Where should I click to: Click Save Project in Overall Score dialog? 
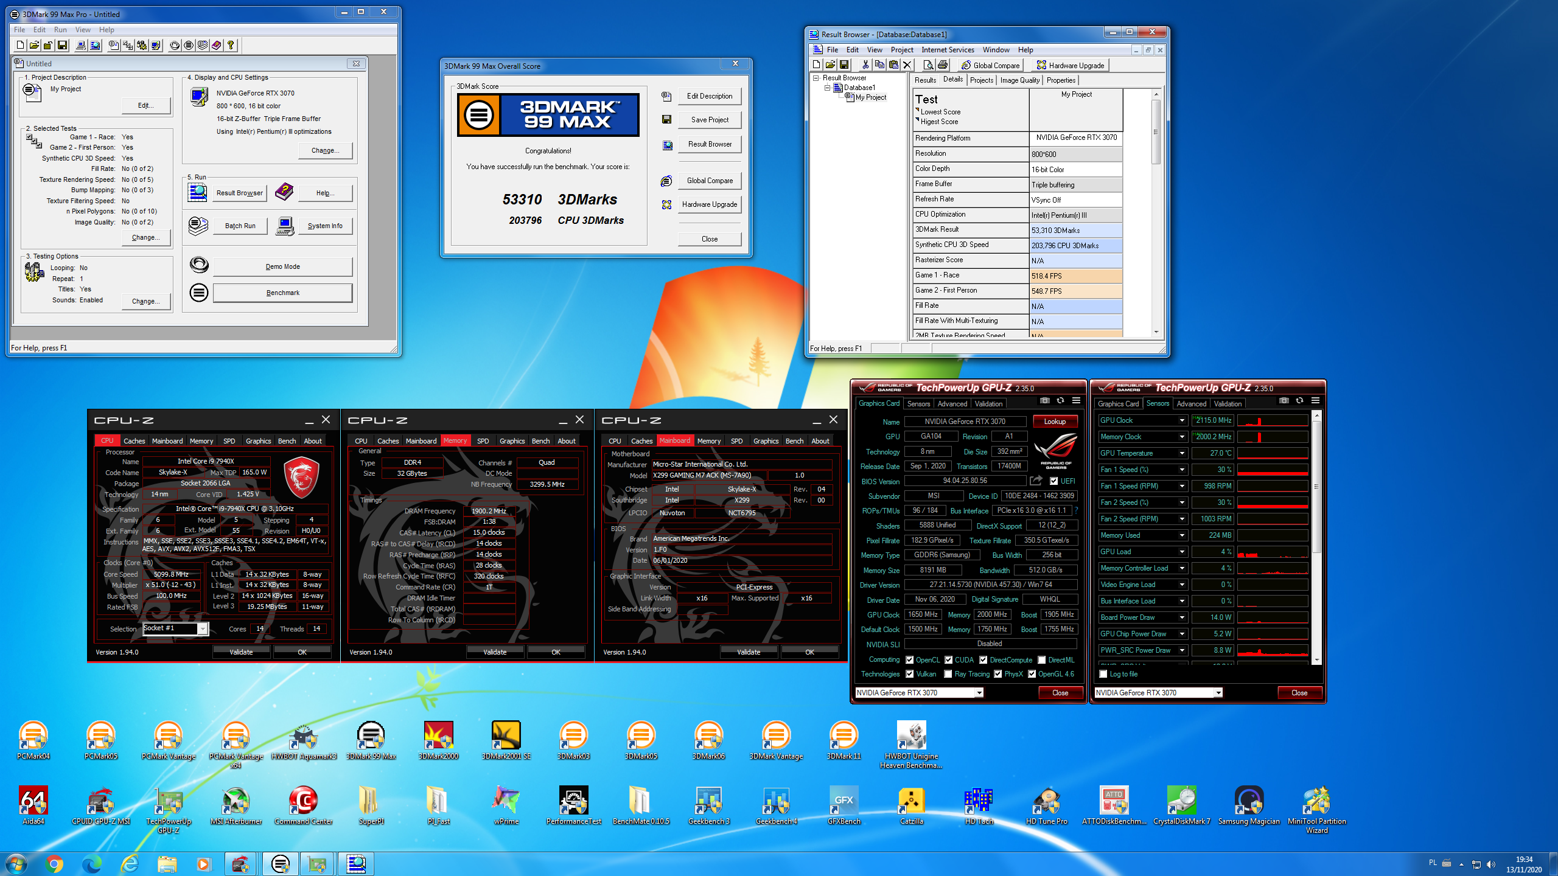coord(710,120)
